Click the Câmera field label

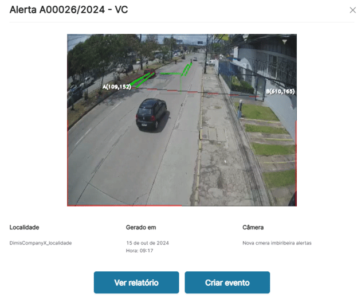253,228
